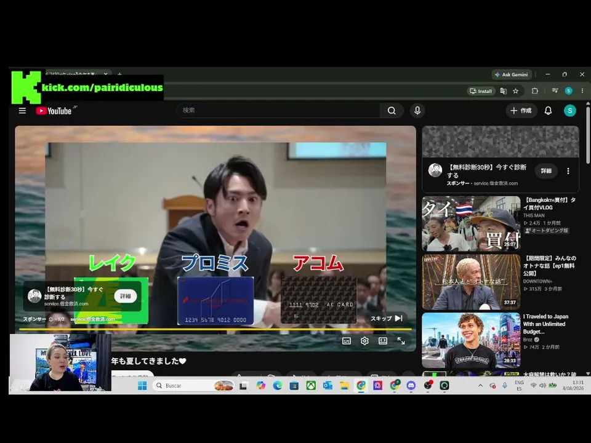This screenshot has width=591, height=443.
Task: Open Microsoft Store from the taskbar
Action: (x=294, y=385)
